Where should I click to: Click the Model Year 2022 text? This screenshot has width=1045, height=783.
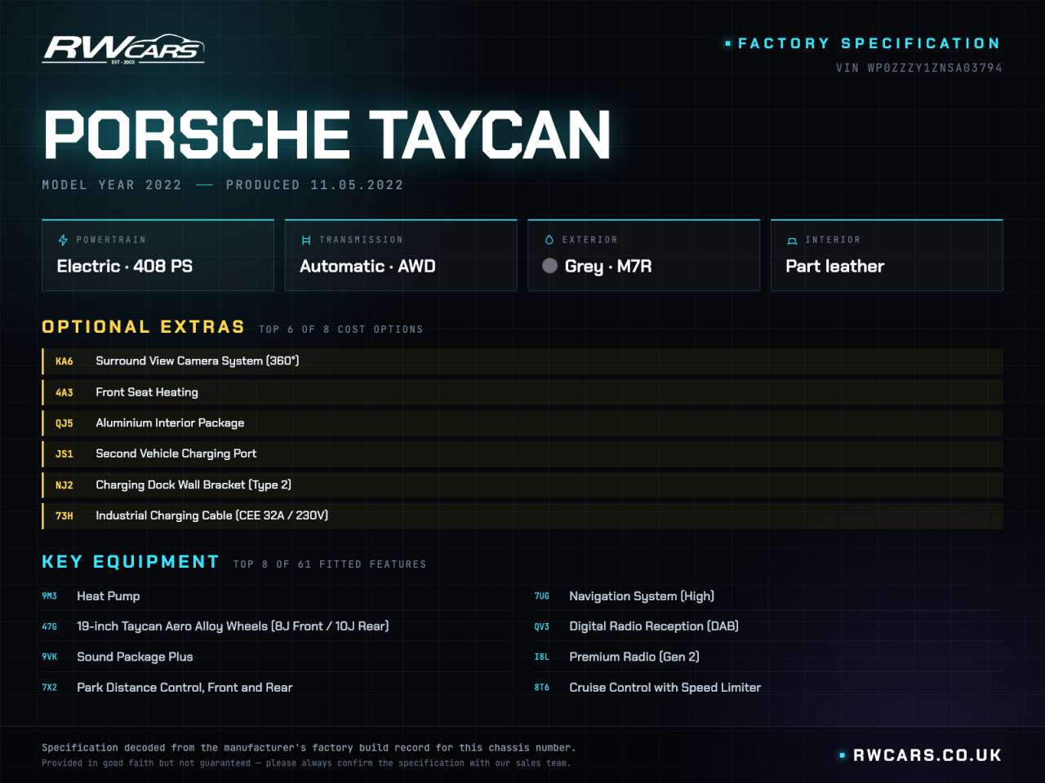click(x=112, y=185)
